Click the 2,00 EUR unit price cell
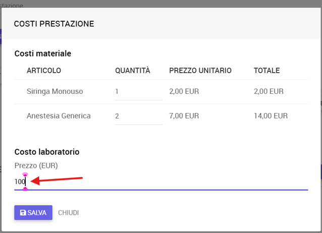The height and width of the screenshot is (233, 322). pos(184,91)
